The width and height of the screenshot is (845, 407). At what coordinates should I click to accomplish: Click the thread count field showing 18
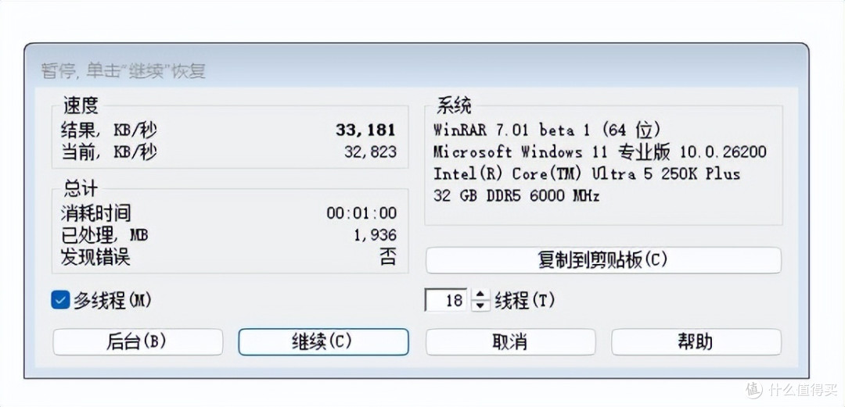(x=446, y=301)
